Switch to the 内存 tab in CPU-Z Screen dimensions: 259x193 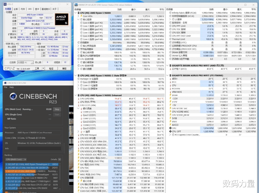tap(23, 9)
